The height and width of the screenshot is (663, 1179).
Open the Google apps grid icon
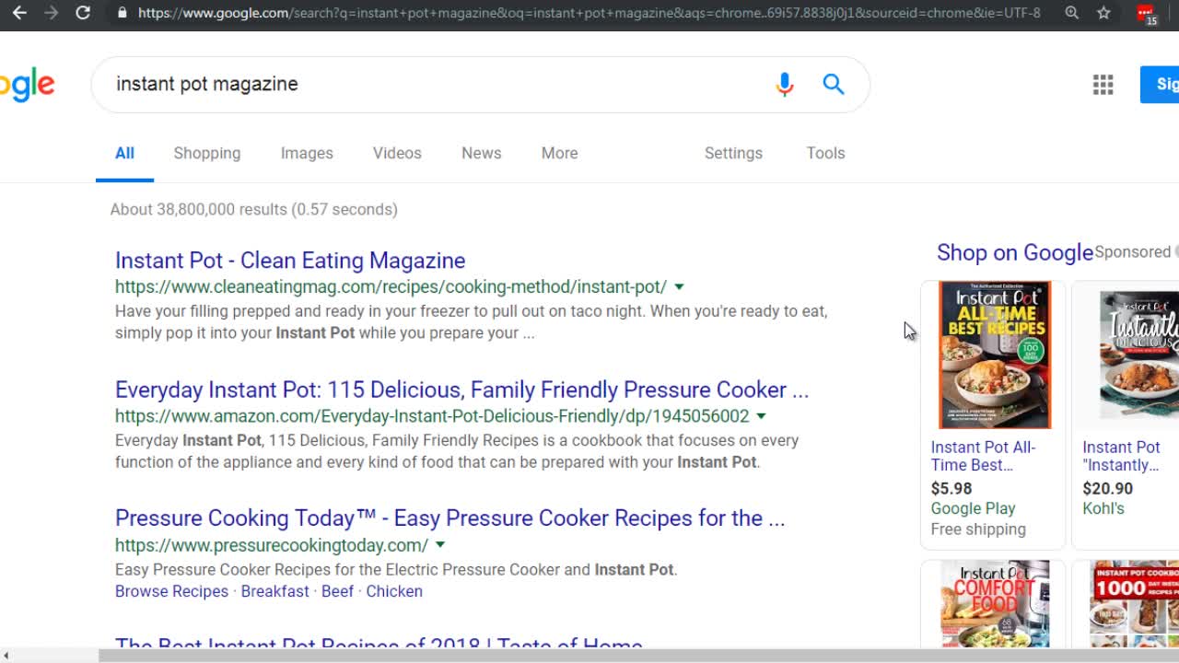(1103, 85)
